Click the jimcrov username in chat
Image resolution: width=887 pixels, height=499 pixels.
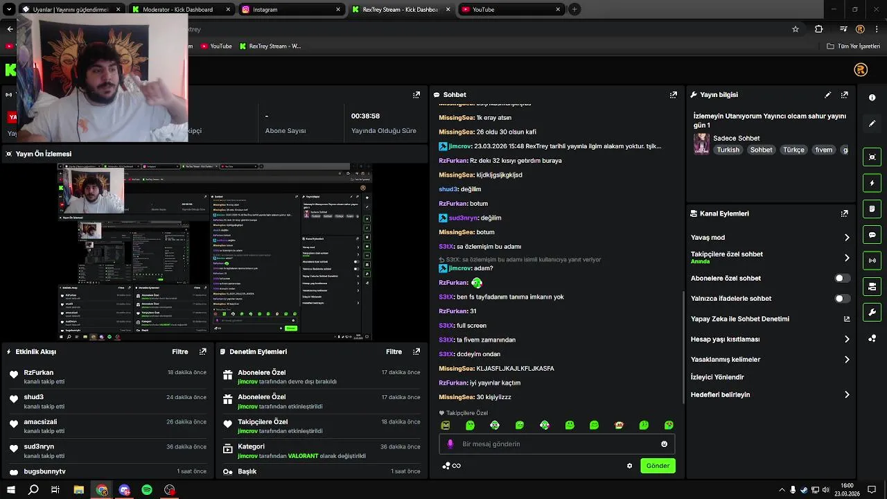click(x=459, y=146)
